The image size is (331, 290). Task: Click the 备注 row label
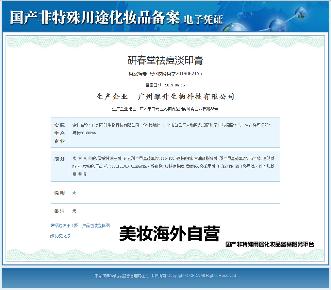59,211
